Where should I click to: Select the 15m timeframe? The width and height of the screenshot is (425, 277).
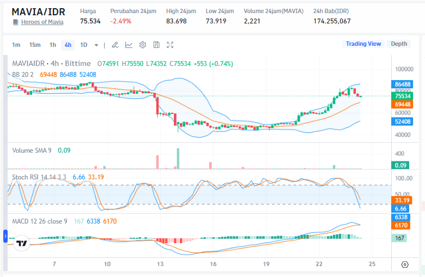[x=35, y=45]
